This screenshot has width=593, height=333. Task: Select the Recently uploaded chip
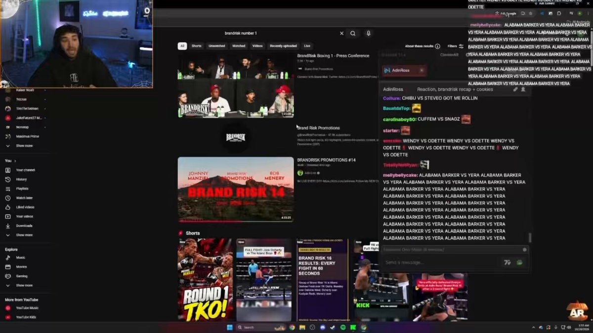tap(283, 46)
